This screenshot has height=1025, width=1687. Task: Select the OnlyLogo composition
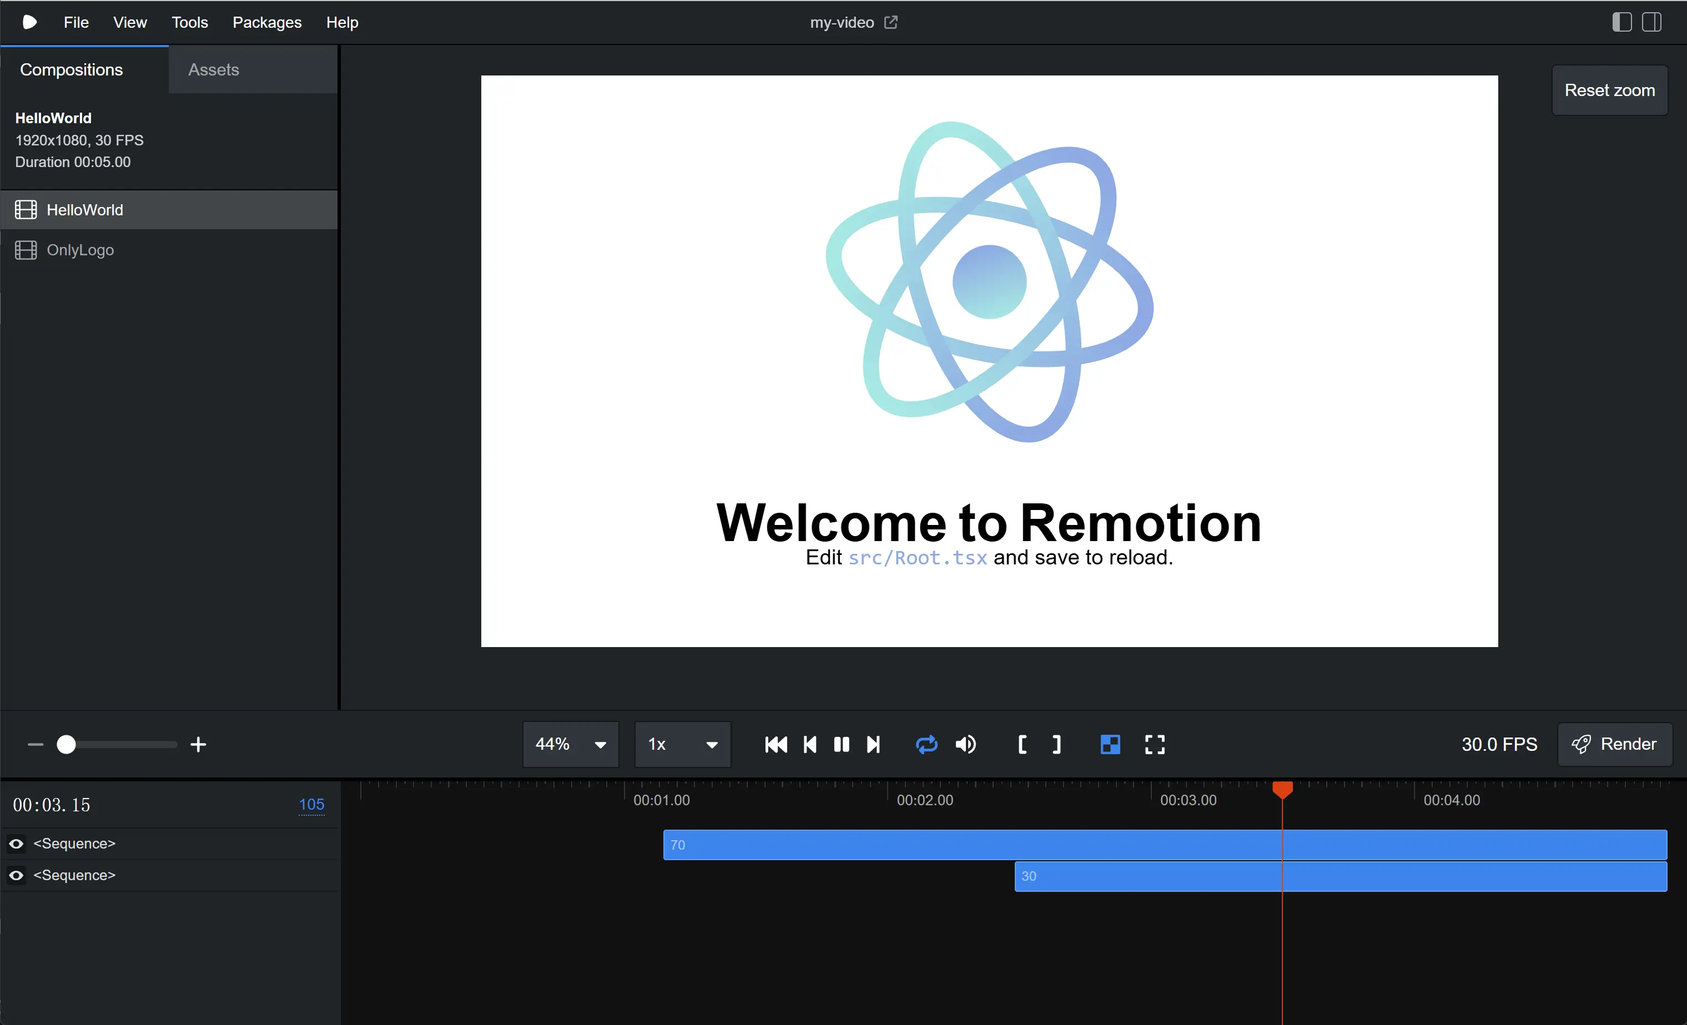click(x=80, y=250)
